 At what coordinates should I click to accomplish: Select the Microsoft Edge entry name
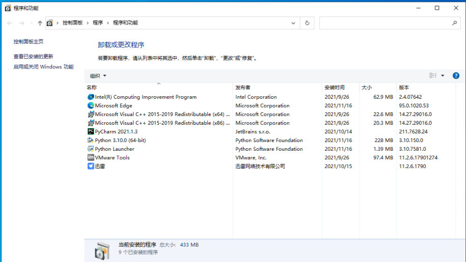click(114, 105)
